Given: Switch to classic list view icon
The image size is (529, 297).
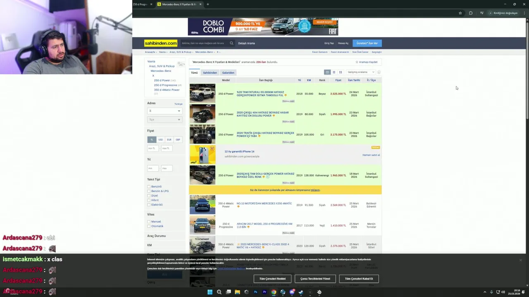Looking at the screenshot, I should coord(327,72).
